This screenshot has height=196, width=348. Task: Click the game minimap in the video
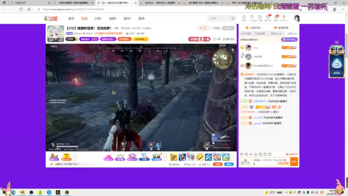pos(222,59)
